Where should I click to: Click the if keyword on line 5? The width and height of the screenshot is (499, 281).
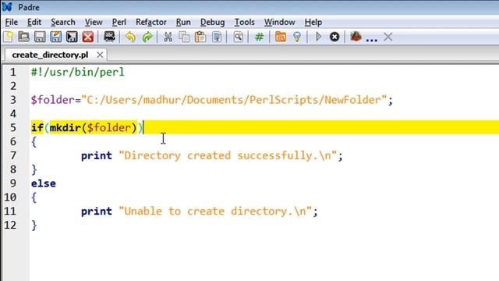tap(37, 128)
